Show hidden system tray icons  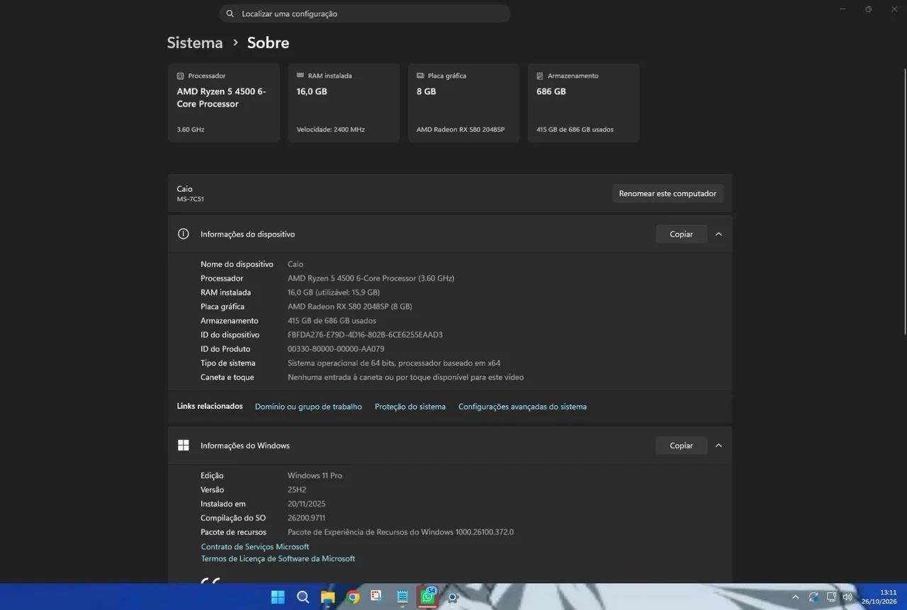795,597
